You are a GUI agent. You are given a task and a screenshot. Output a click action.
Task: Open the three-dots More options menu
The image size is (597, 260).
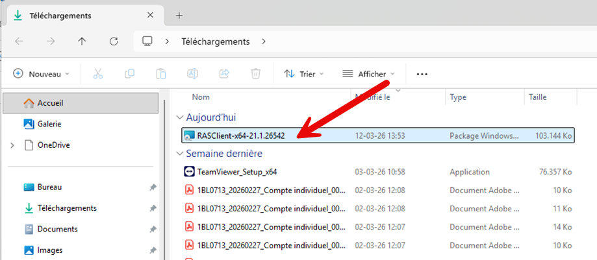coord(422,74)
